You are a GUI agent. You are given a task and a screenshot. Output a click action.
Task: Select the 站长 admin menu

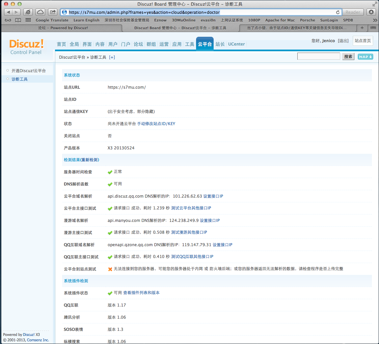(220, 44)
